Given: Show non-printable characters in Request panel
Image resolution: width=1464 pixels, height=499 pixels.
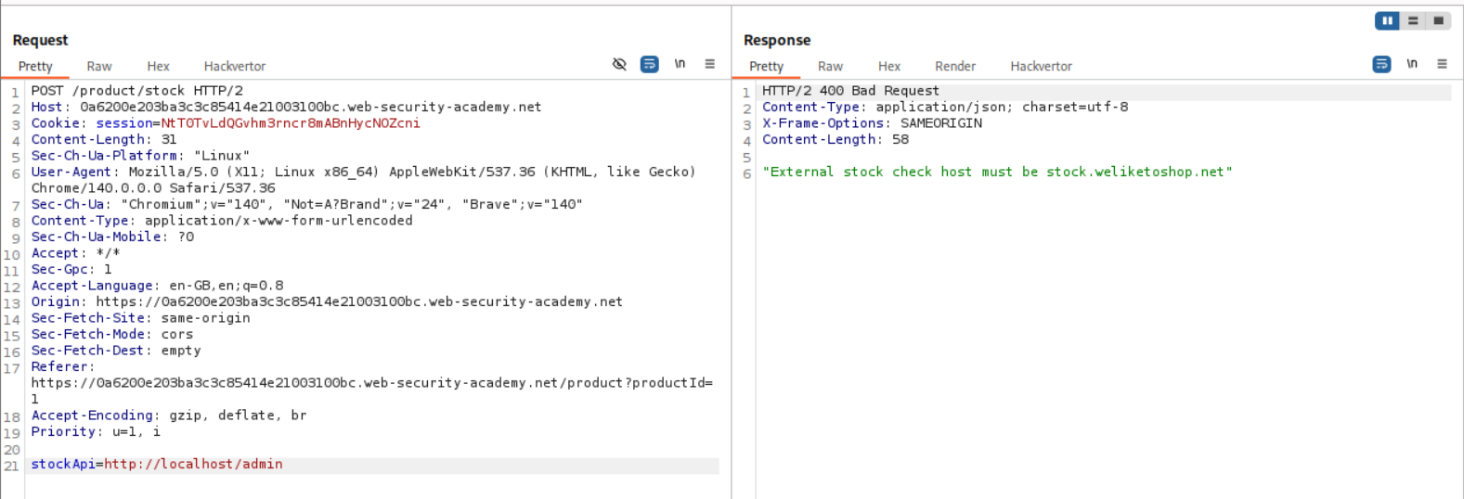Looking at the screenshot, I should coord(680,64).
